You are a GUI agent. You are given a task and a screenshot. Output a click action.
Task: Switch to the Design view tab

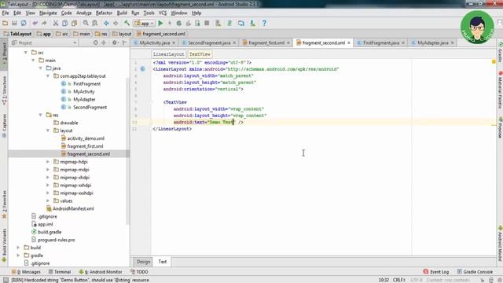click(143, 262)
